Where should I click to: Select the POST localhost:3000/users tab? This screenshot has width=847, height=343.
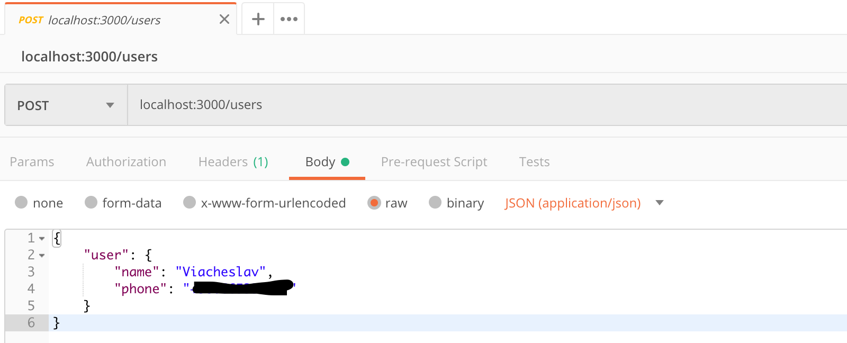click(121, 20)
